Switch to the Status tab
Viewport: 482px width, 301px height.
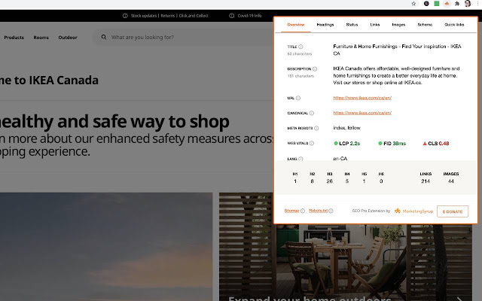pyautogui.click(x=352, y=25)
